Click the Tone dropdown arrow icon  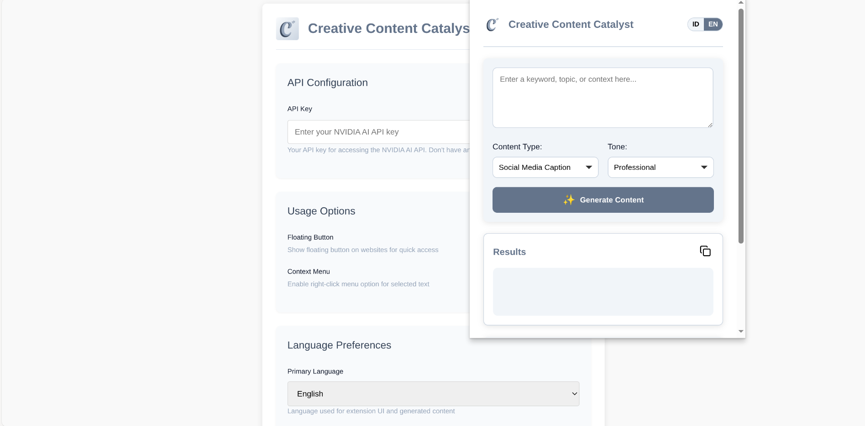pyautogui.click(x=704, y=167)
